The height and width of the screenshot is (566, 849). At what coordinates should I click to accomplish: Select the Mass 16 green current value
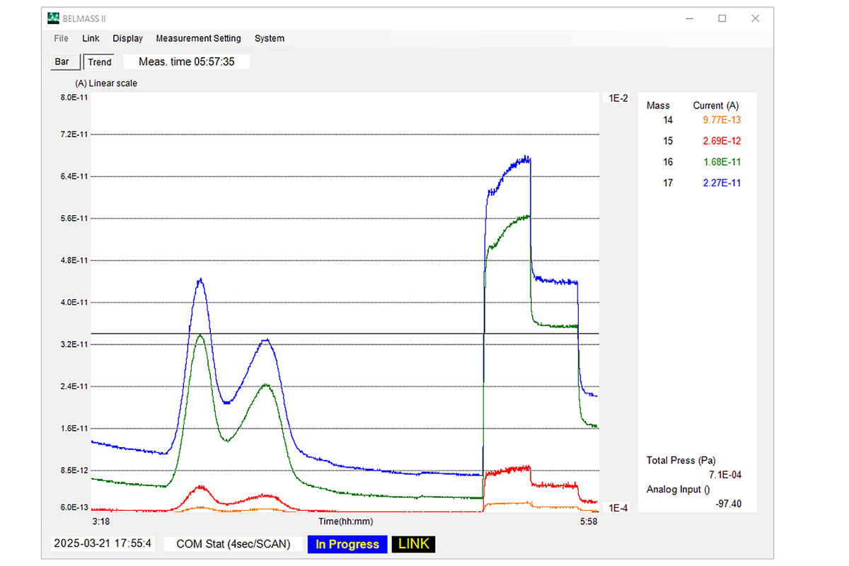click(722, 162)
